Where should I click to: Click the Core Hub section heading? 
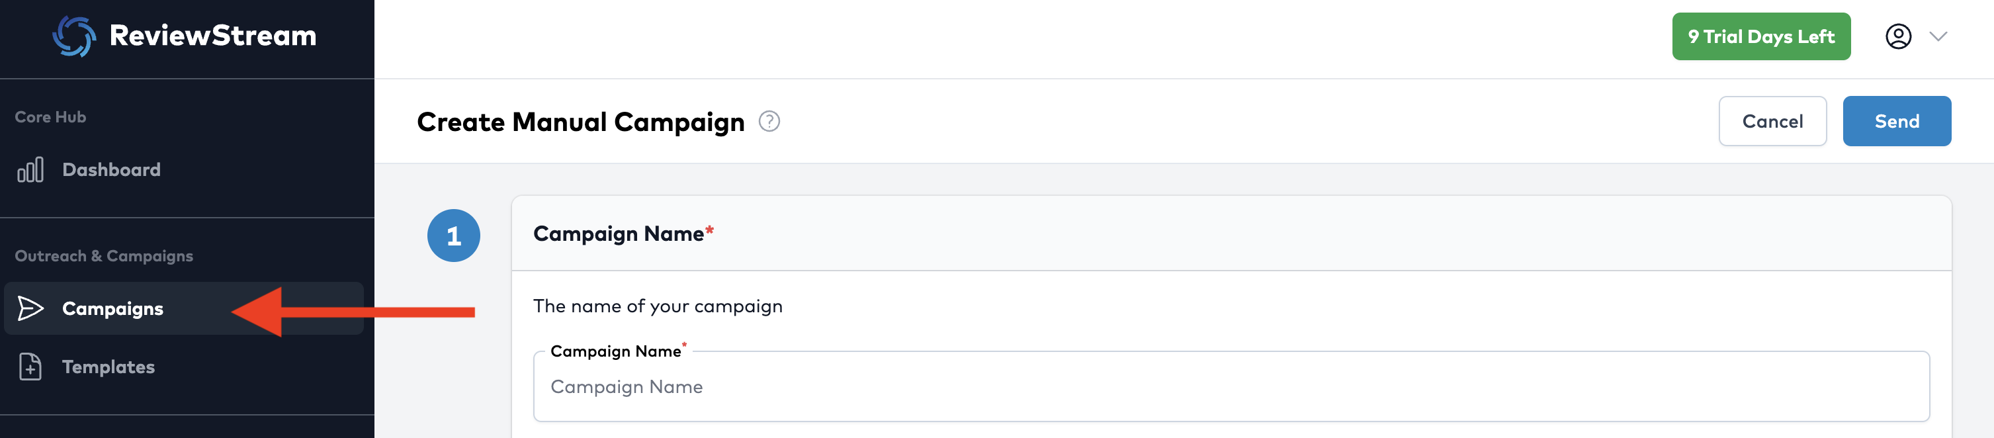pyautogui.click(x=50, y=117)
